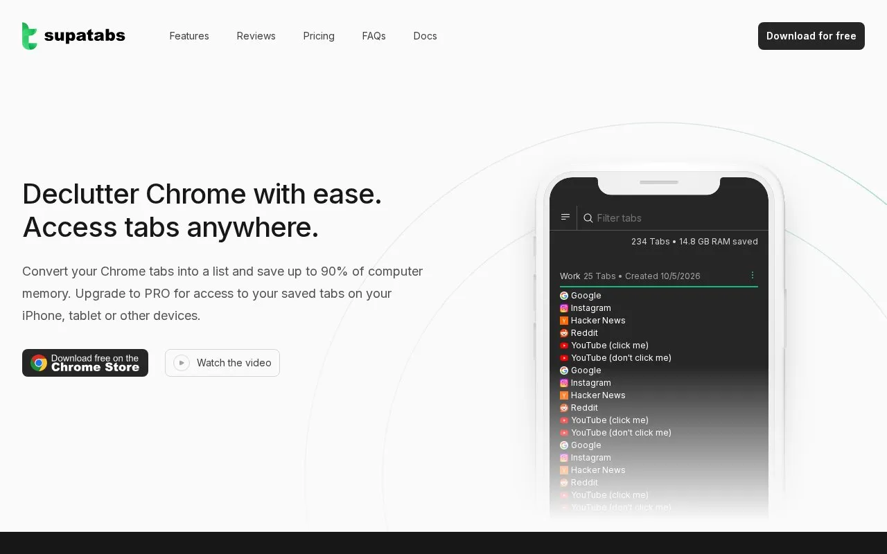
Task: Click the Download free on Chrome Store badge
Action: (85, 363)
